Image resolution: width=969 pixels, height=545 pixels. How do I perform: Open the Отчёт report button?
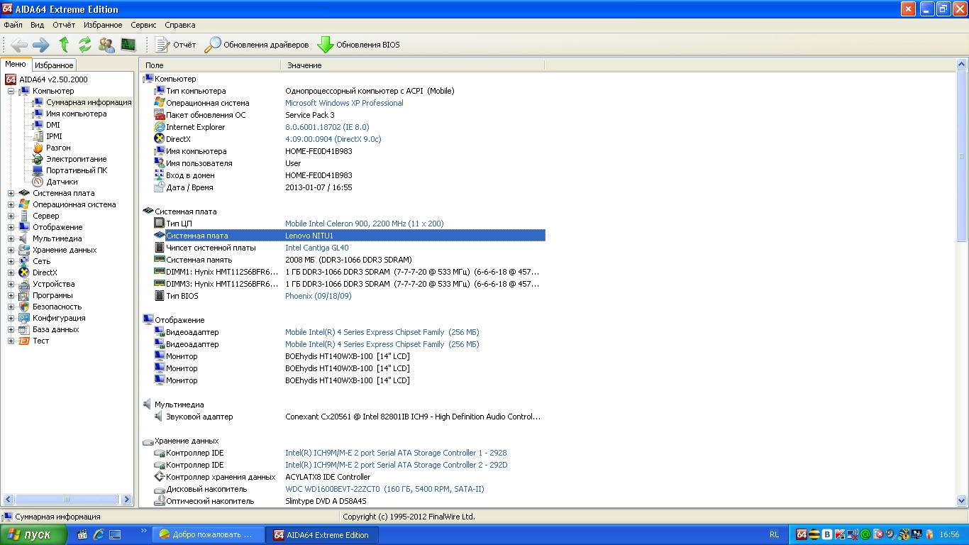(175, 45)
